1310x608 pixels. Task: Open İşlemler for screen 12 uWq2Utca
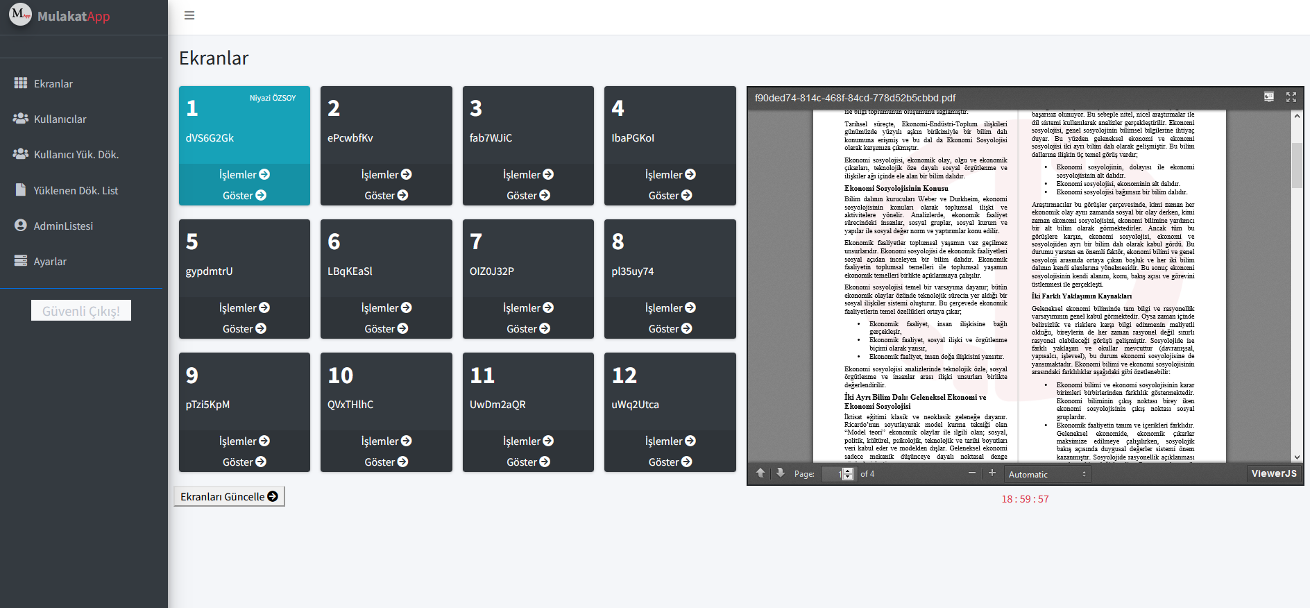(670, 441)
